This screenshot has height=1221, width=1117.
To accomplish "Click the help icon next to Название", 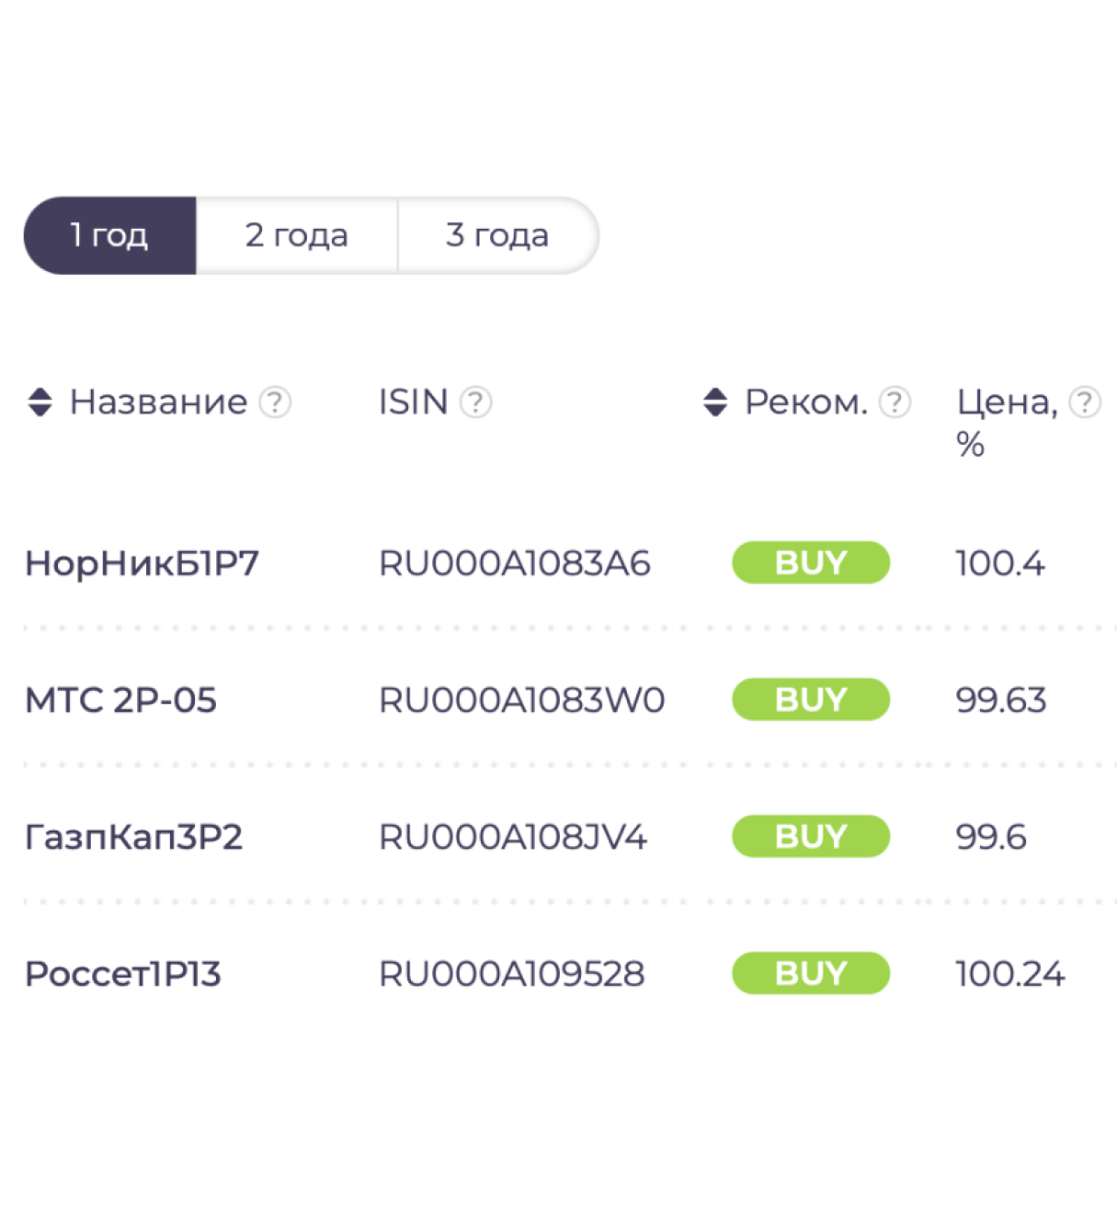I will click(275, 402).
